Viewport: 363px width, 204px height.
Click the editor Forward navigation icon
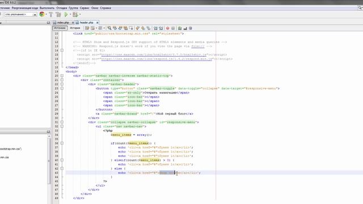[x=100, y=28]
